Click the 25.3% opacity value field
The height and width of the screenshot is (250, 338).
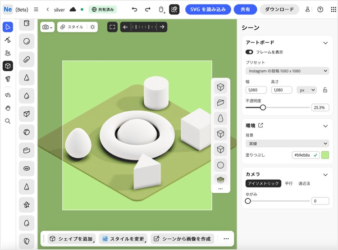click(x=320, y=107)
